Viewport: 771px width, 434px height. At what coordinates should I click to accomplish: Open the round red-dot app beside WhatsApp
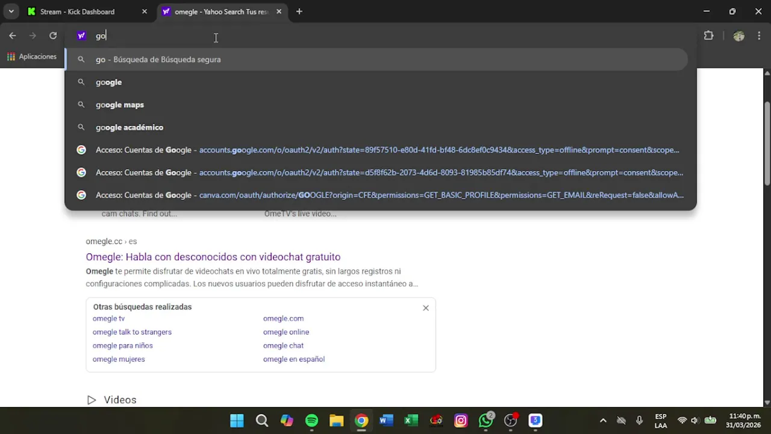click(511, 421)
